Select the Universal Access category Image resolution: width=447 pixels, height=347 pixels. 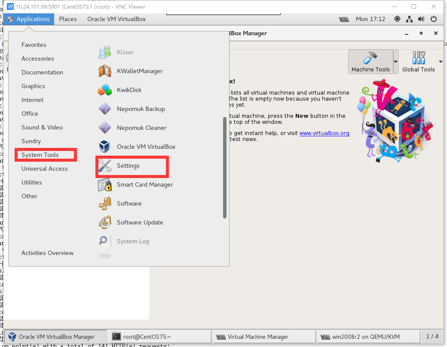pos(44,169)
